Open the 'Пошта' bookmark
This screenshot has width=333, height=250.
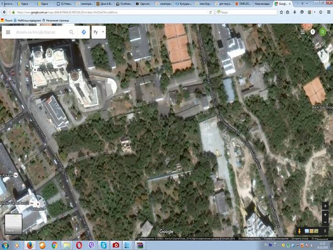[x=6, y=21]
